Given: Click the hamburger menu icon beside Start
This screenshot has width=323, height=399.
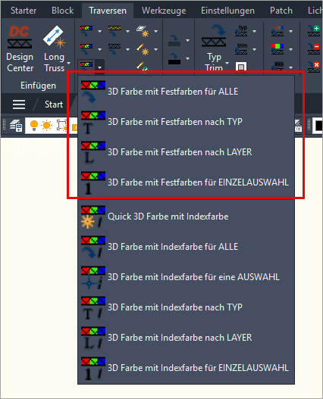Looking at the screenshot, I should click(19, 104).
